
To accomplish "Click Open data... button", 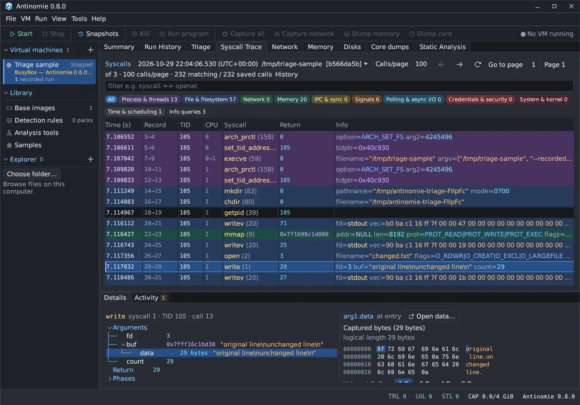I will [432, 316].
